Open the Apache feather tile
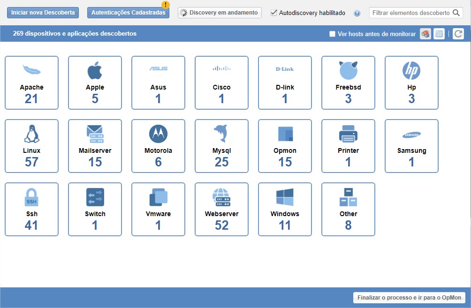471x308 pixels. pos(31,83)
